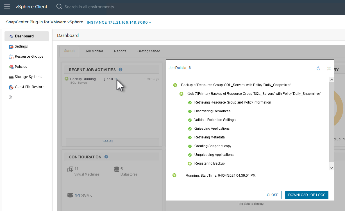Open See All job activities link
Viewport: 345px width, 211px height.
point(108,141)
